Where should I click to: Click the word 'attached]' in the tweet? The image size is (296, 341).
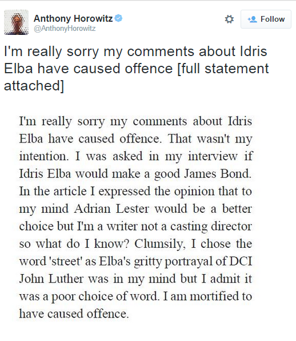[x=34, y=86]
